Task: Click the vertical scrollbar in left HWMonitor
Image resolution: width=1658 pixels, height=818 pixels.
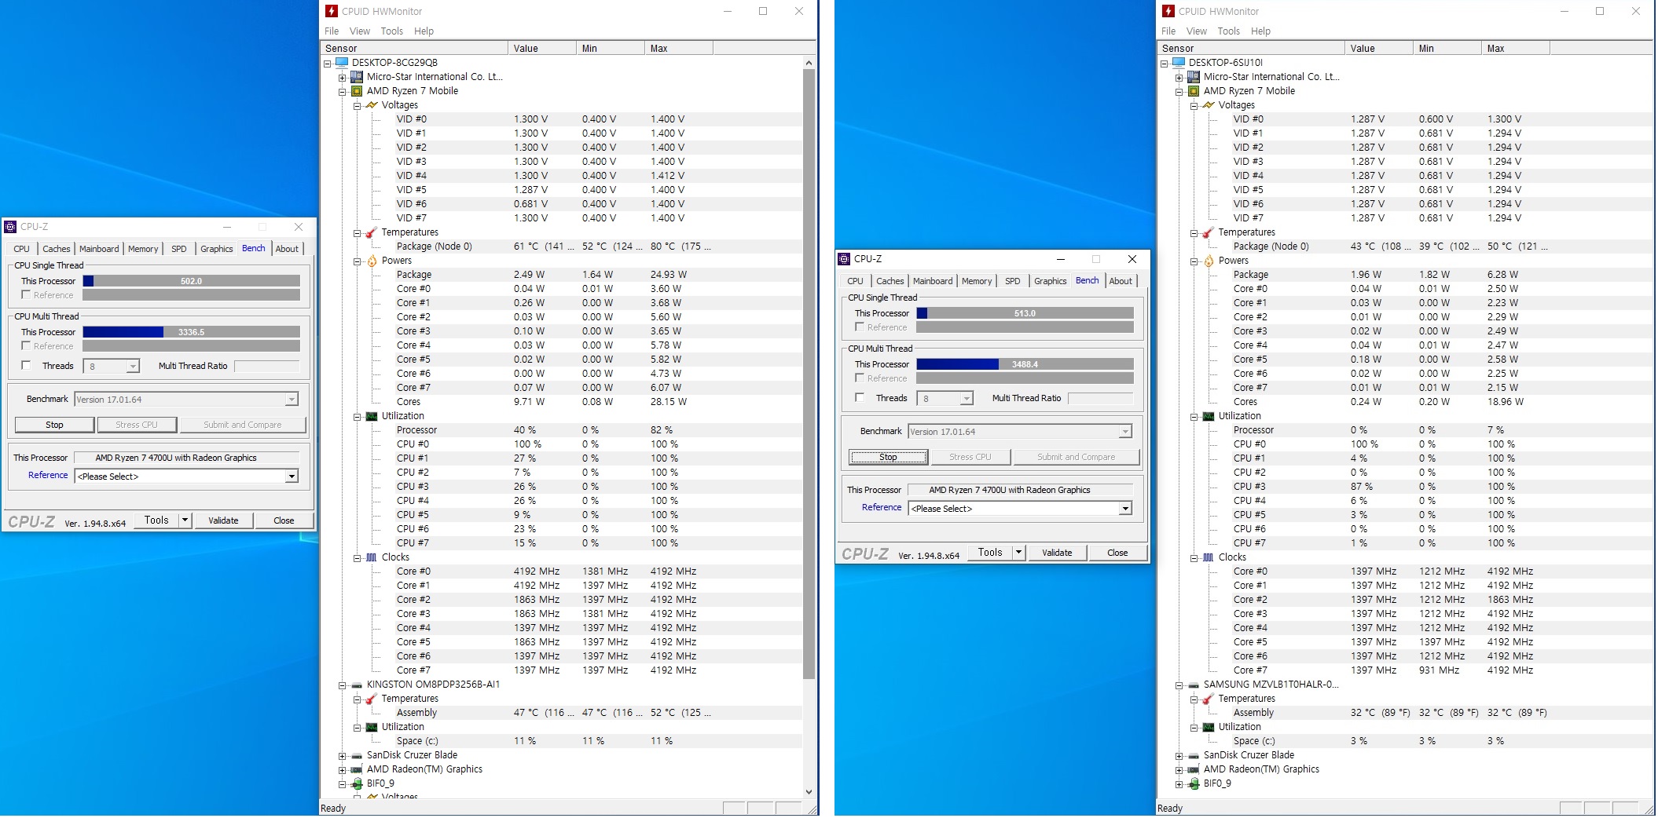Action: tap(809, 374)
